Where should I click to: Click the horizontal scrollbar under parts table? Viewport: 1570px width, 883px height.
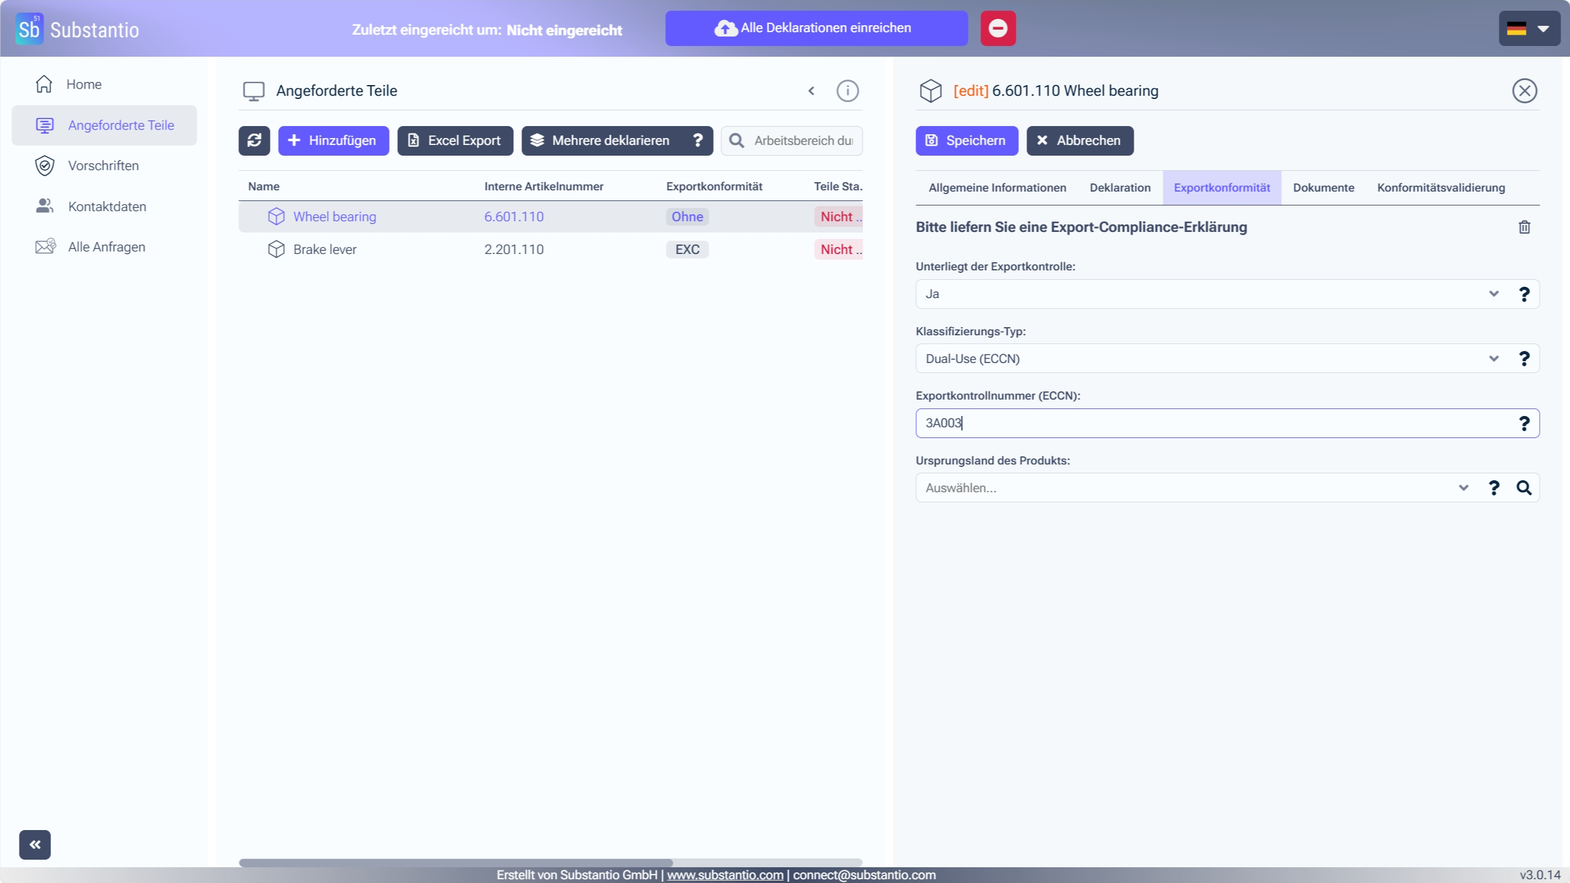point(455,862)
